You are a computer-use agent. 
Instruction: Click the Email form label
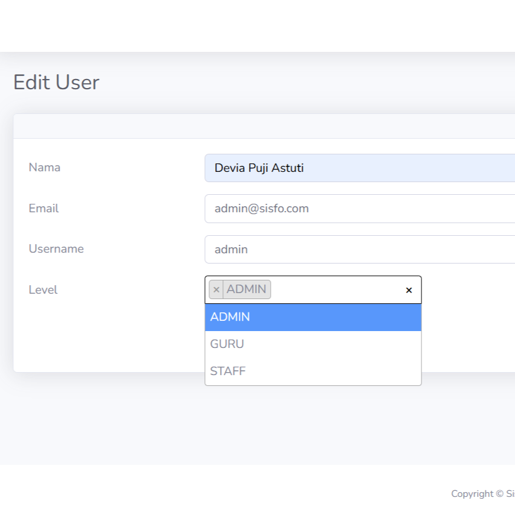coord(43,208)
